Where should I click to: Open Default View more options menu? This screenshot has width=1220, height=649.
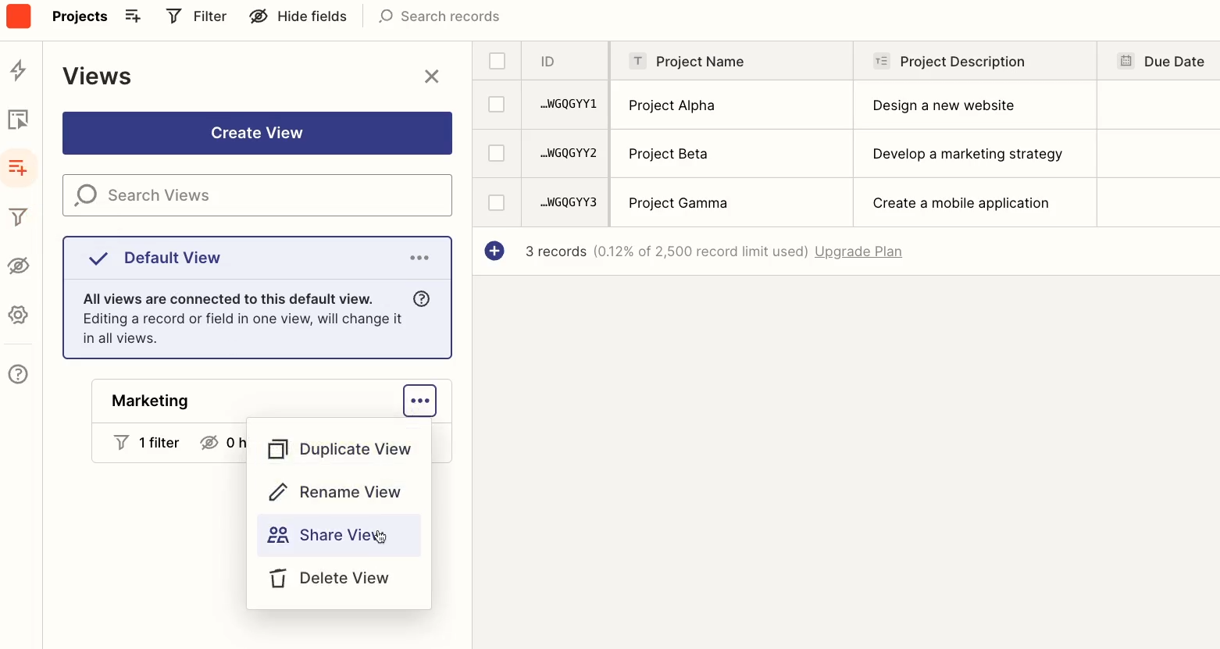point(419,258)
